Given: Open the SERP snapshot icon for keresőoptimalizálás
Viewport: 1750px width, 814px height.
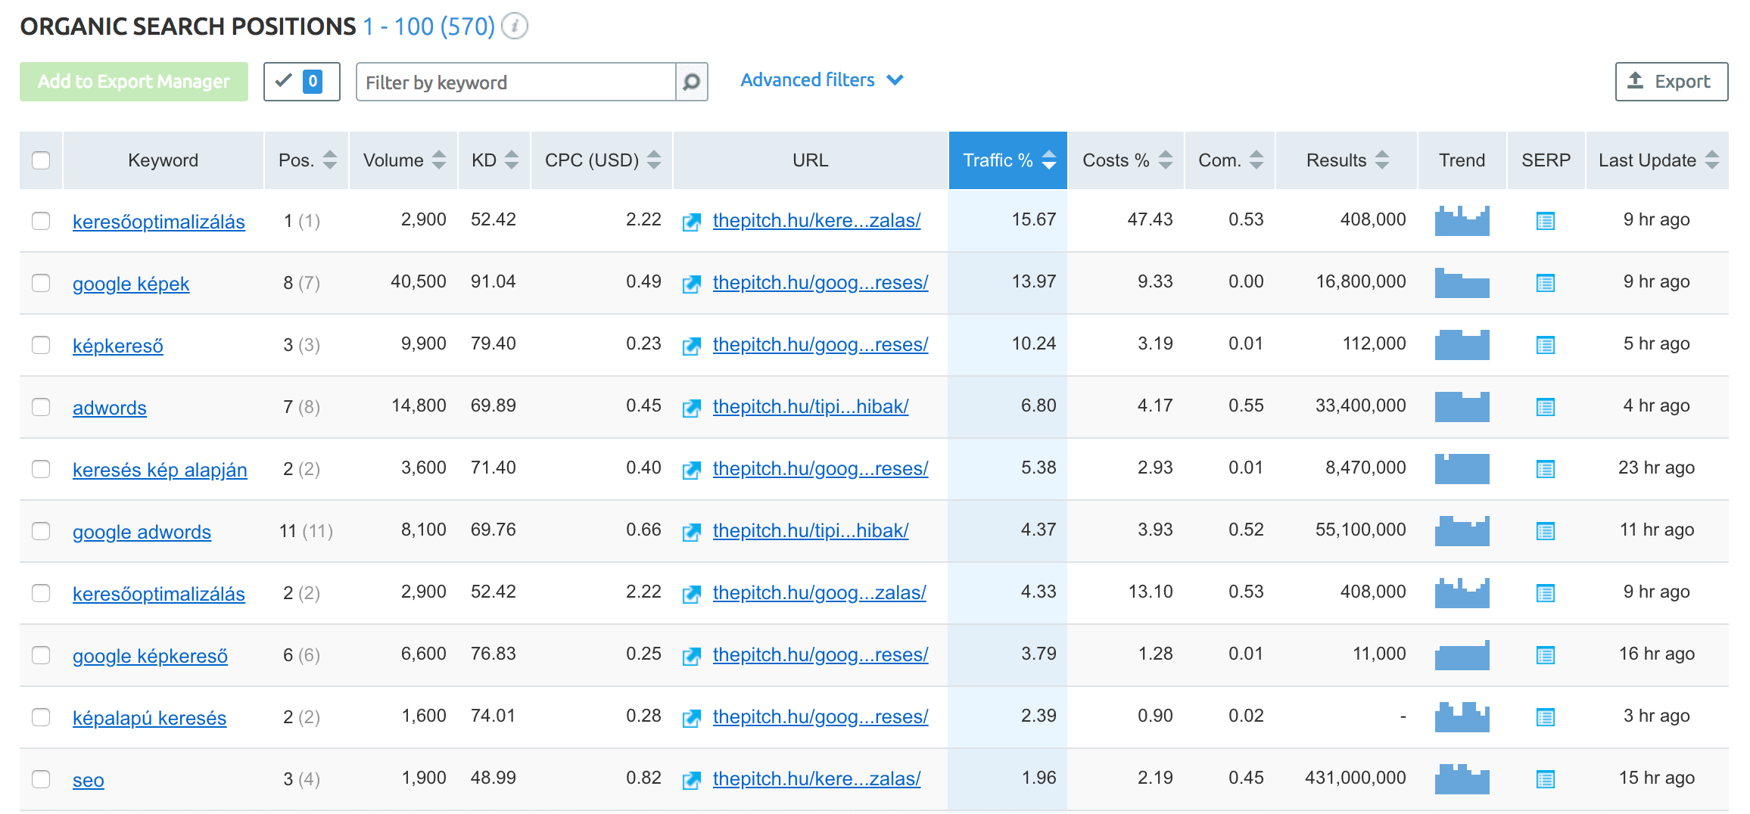Looking at the screenshot, I should pyautogui.click(x=1546, y=220).
